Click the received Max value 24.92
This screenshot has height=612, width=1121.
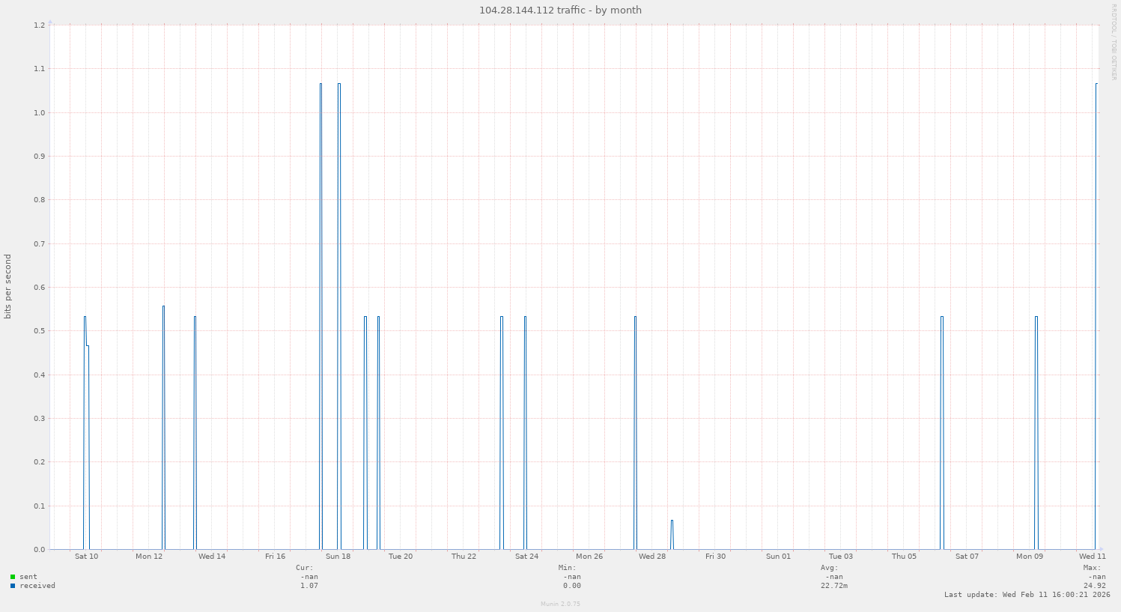pos(1094,586)
